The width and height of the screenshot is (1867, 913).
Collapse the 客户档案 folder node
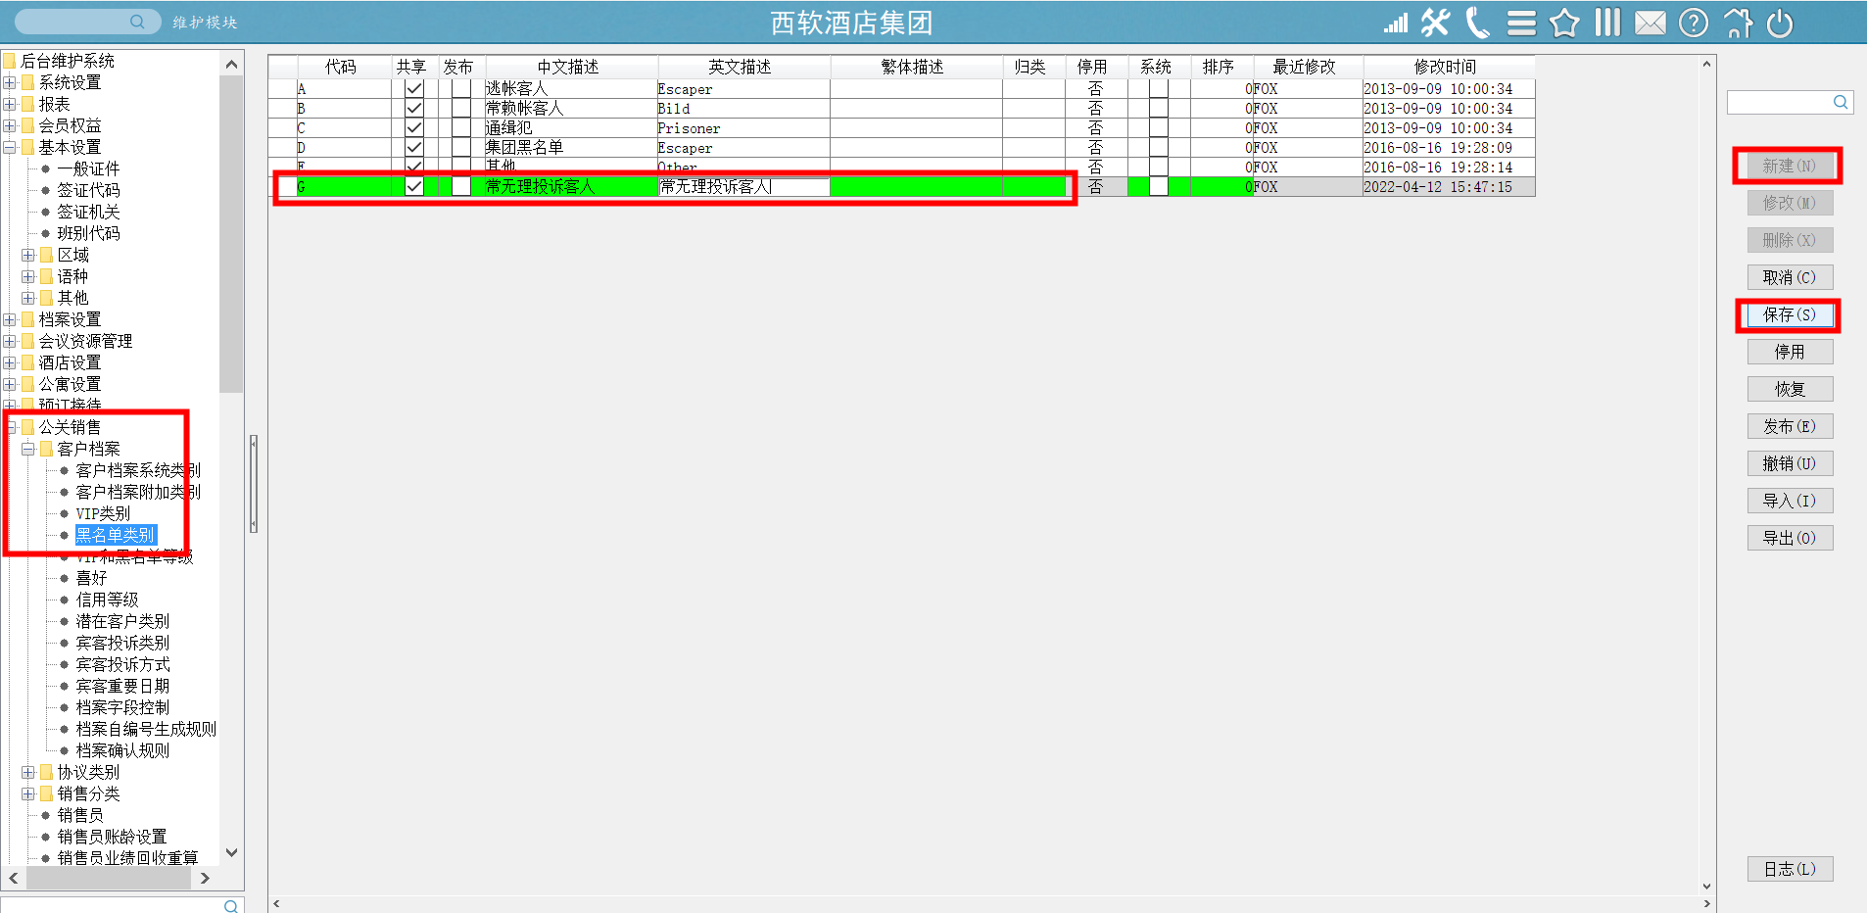click(28, 449)
